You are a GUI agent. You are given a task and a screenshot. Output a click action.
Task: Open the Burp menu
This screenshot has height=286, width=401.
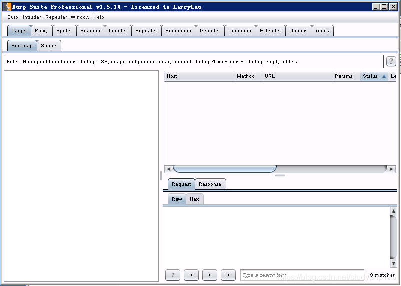[x=13, y=17]
